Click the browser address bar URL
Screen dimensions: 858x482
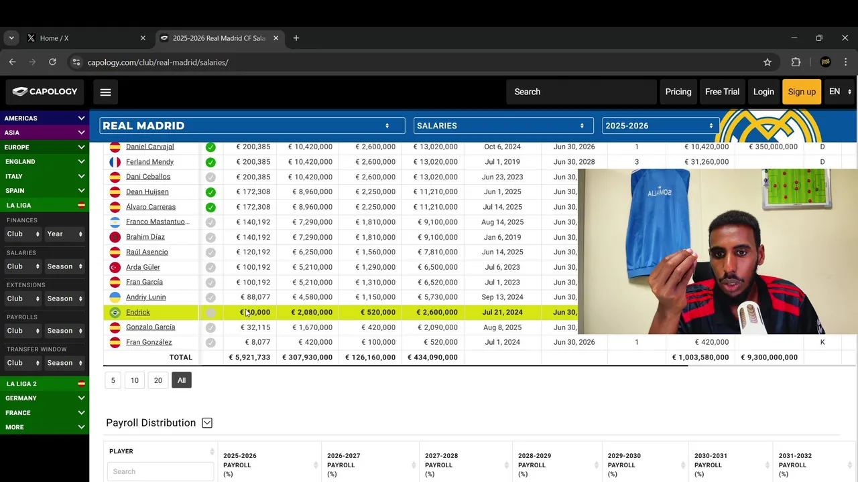(158, 62)
